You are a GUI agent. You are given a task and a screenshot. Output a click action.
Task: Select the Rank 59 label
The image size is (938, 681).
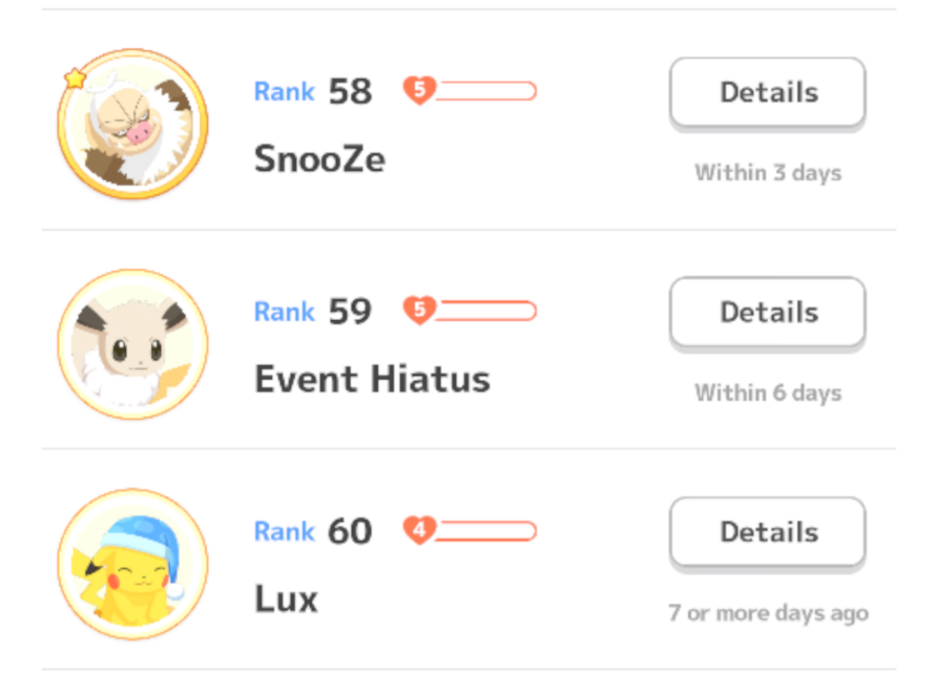click(x=314, y=312)
